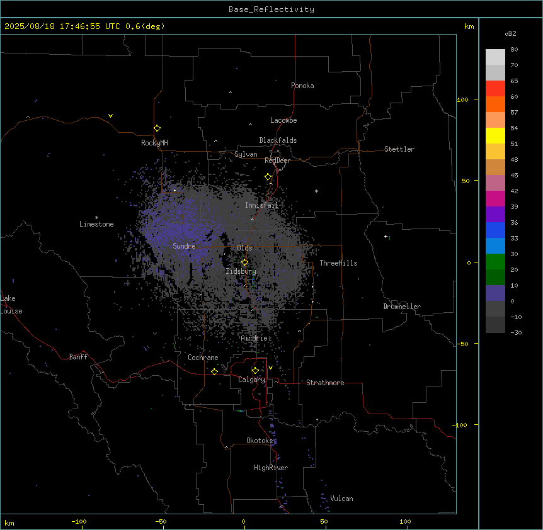
Task: Click the yellow diamond marker south of RedDeer
Action: pos(268,177)
